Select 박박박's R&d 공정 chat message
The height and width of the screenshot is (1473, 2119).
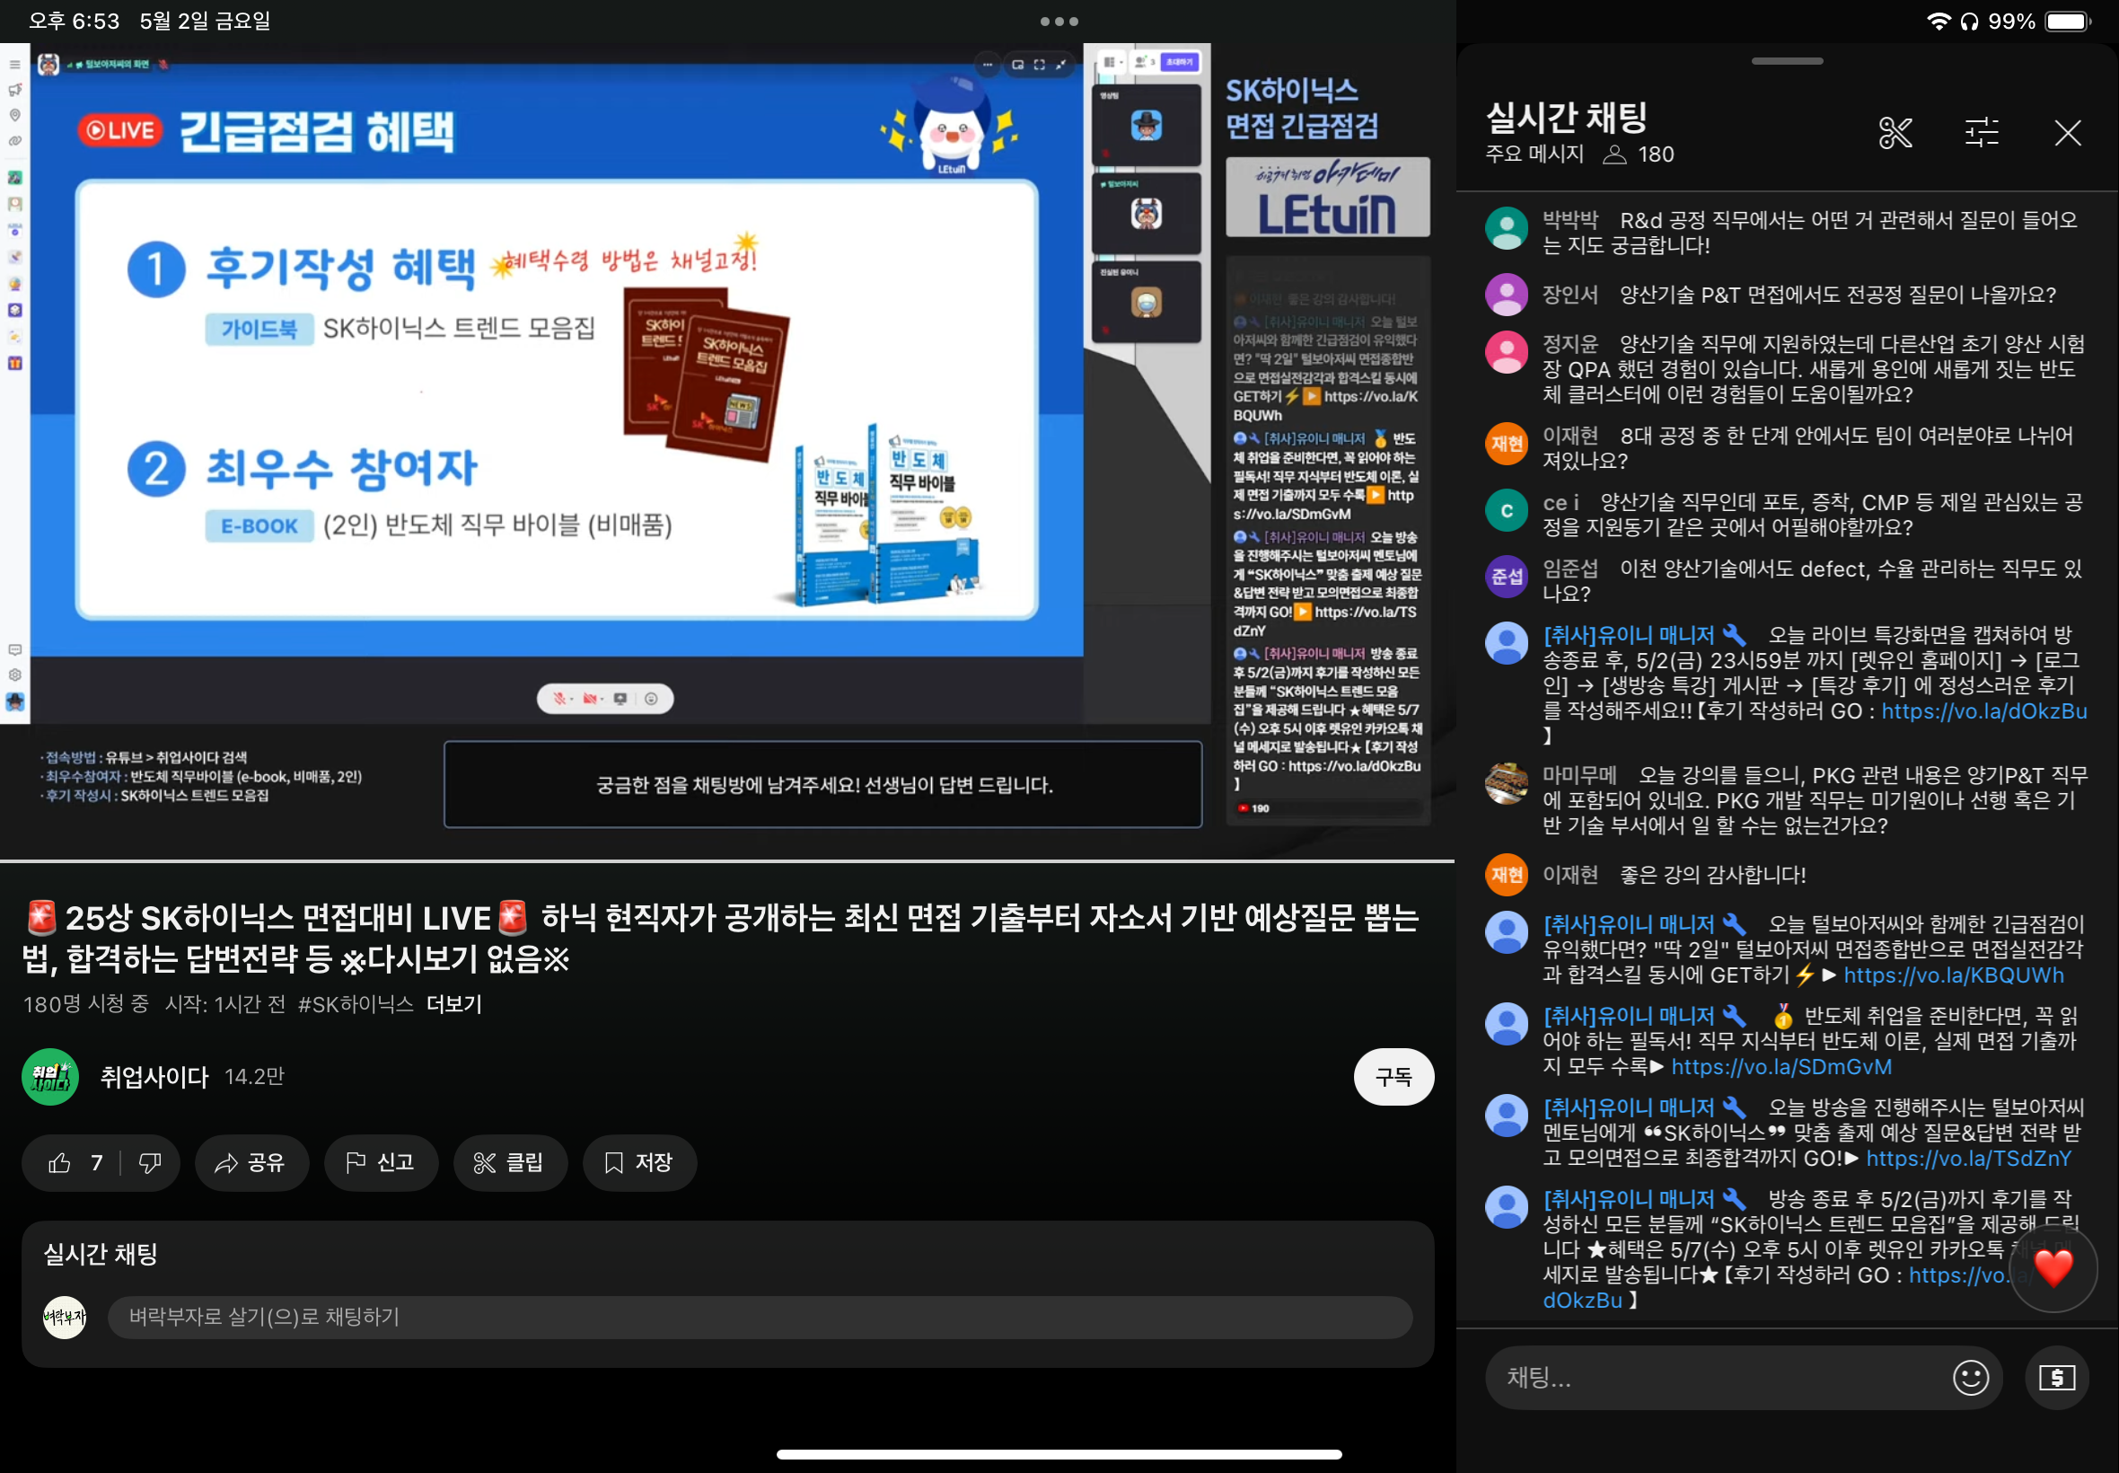[x=1809, y=233]
